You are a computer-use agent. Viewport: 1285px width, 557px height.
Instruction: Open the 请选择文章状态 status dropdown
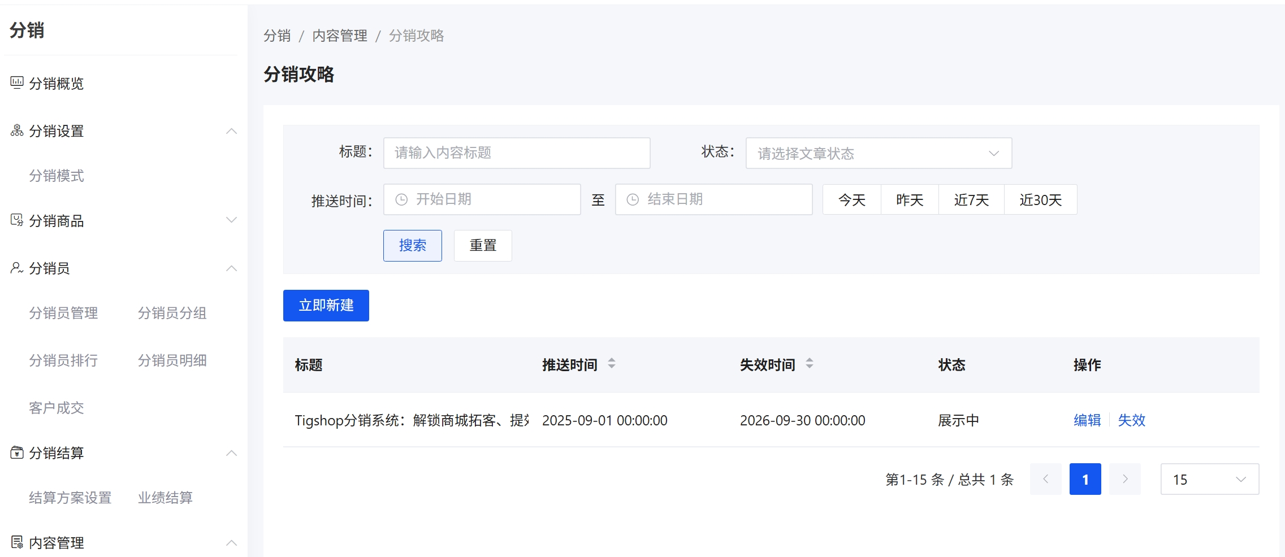(878, 153)
